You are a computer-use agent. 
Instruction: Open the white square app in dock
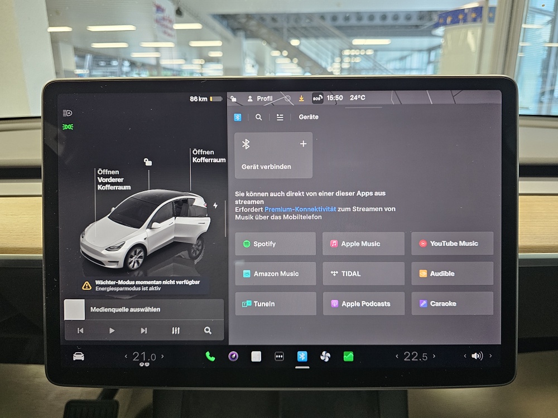[x=256, y=356]
